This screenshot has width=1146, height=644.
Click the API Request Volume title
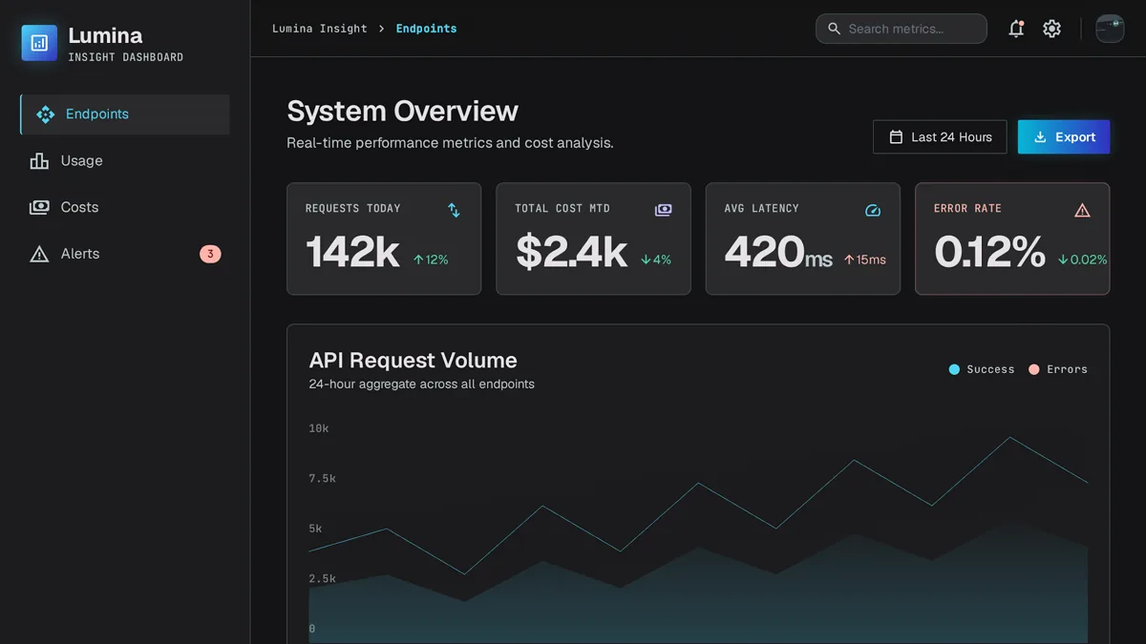point(414,361)
